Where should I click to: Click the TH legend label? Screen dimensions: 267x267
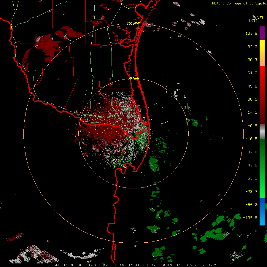pos(255,231)
